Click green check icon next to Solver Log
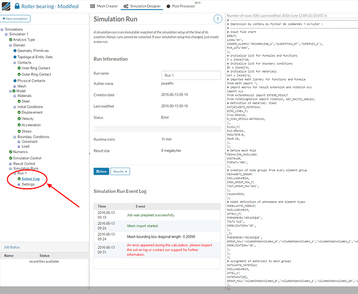Image resolution: width=358 pixels, height=294 pixels. click(x=19, y=179)
